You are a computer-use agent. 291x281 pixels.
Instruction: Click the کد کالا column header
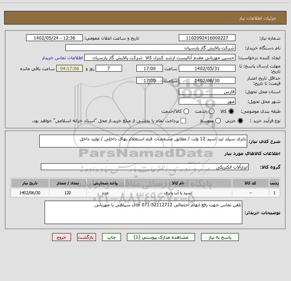pyautogui.click(x=250, y=183)
